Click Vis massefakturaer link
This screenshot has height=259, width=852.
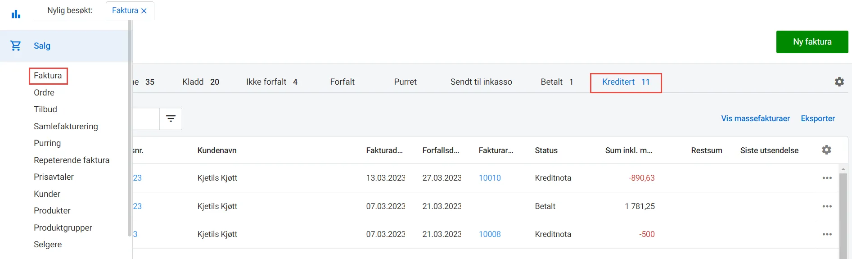[x=755, y=118]
